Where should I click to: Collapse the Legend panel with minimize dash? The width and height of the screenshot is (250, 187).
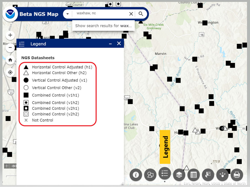[x=110, y=44]
